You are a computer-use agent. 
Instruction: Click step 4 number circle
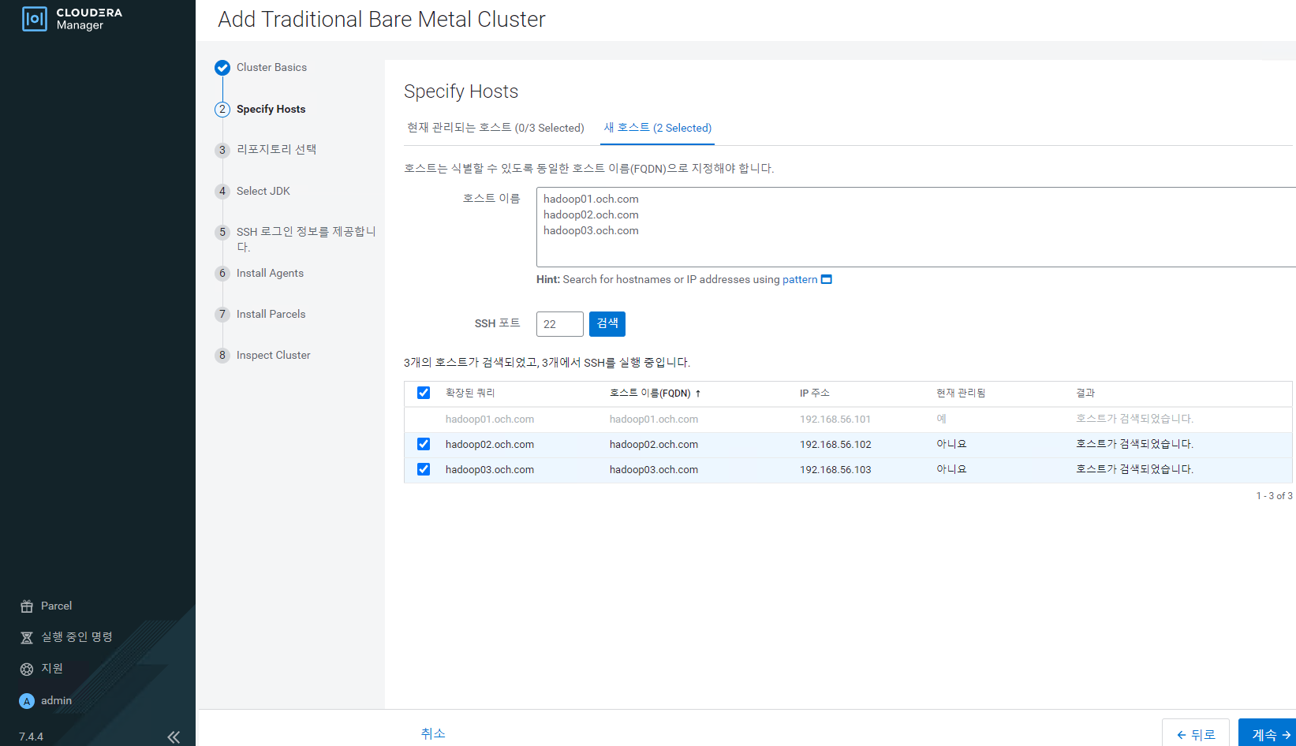[222, 192]
